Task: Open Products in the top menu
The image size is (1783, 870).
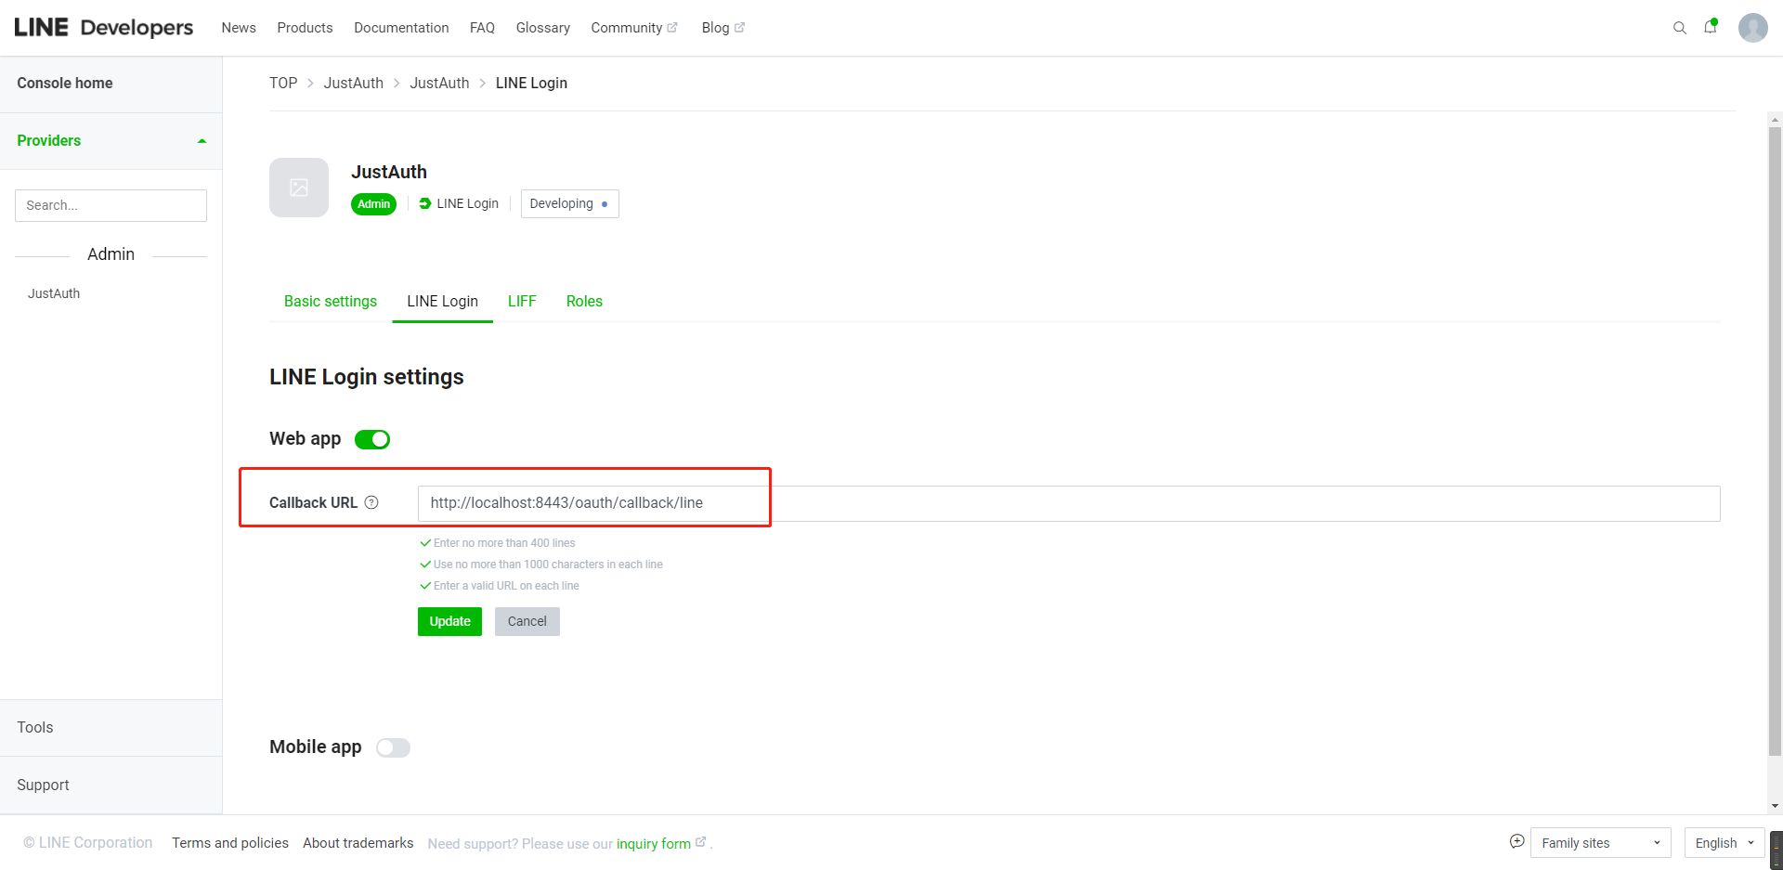Action: tap(305, 28)
